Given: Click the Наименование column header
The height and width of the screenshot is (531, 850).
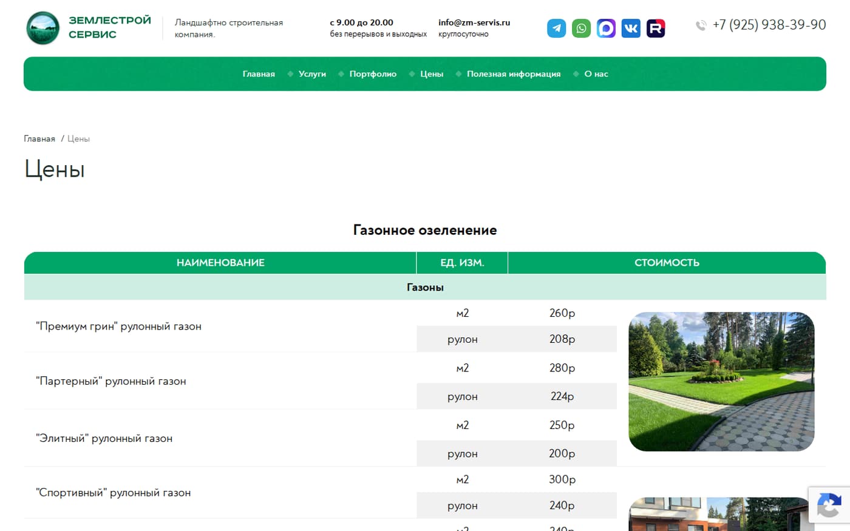Looking at the screenshot, I should (220, 263).
